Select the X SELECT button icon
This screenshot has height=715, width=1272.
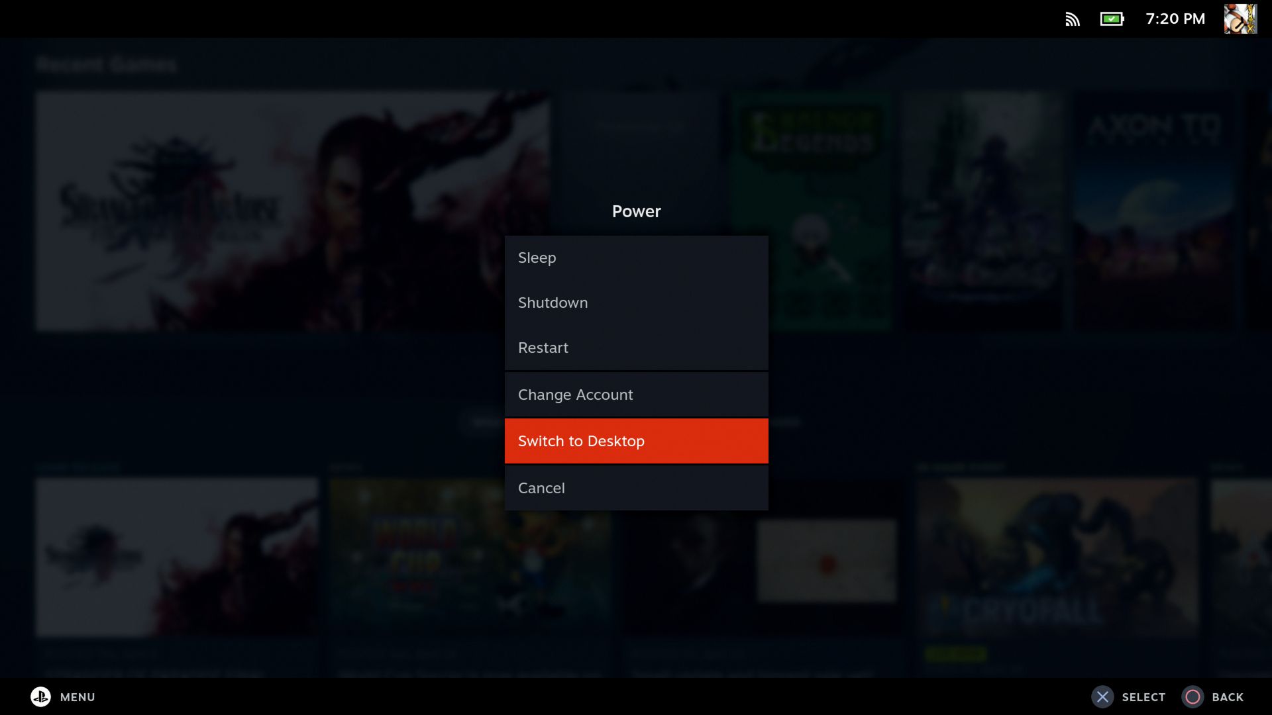tap(1102, 696)
